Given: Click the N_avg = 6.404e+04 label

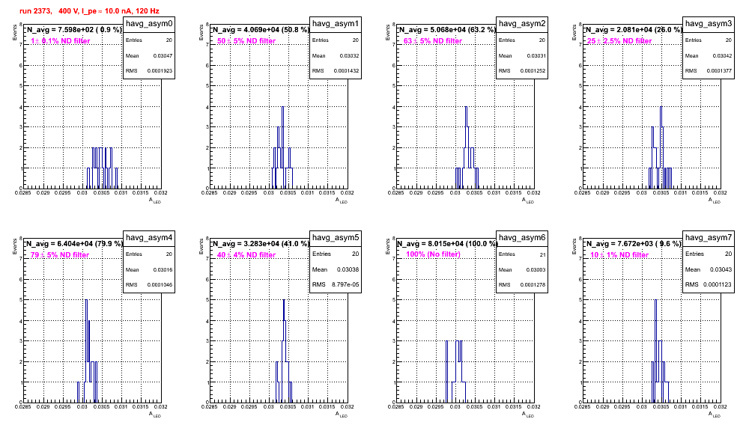Looking at the screenshot, I should tap(73, 244).
